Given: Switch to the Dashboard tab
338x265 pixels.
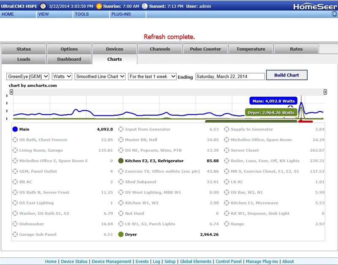Looking at the screenshot, I should point(69,59).
